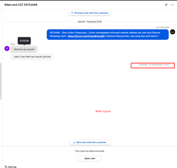Click the Open chat button
177x168 pixels.
90,158
